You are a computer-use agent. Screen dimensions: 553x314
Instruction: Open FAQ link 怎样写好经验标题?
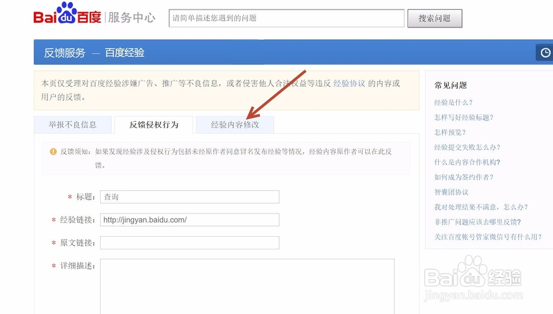463,117
